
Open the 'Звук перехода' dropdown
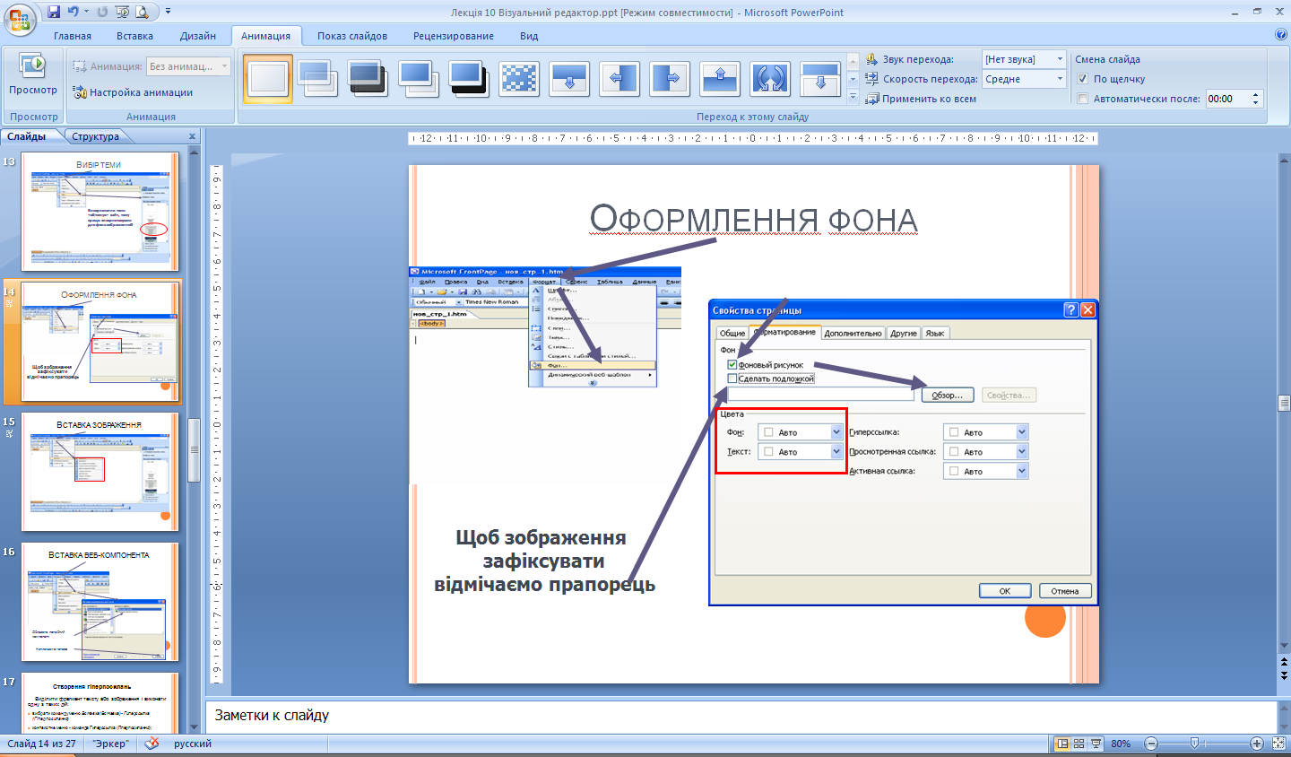click(1060, 59)
